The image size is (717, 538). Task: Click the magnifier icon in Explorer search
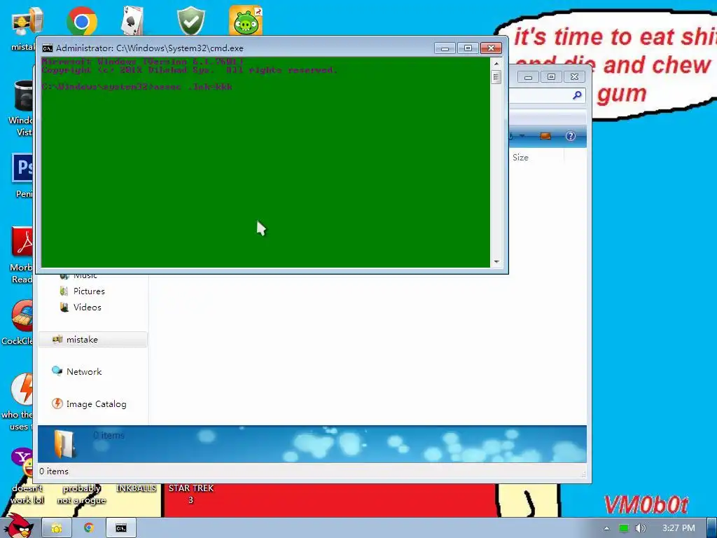coord(577,95)
